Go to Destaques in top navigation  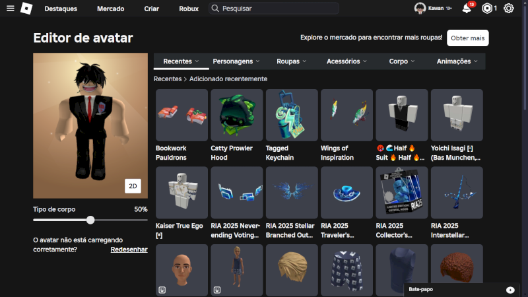pos(61,9)
